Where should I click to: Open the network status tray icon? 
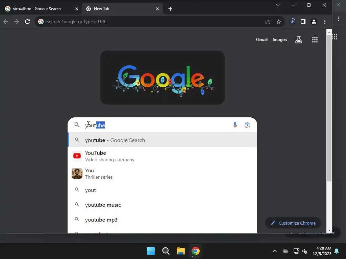click(296, 251)
